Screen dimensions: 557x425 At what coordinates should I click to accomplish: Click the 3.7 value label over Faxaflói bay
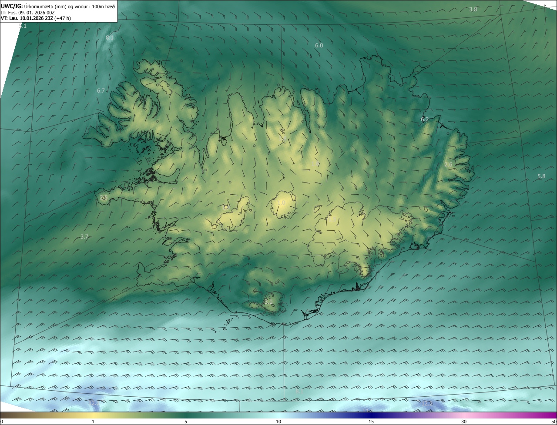(x=84, y=236)
